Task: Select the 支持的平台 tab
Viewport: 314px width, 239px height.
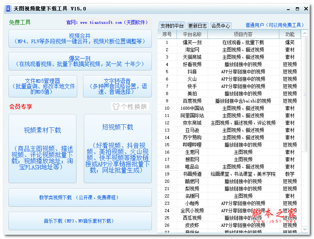Action: [x=172, y=26]
